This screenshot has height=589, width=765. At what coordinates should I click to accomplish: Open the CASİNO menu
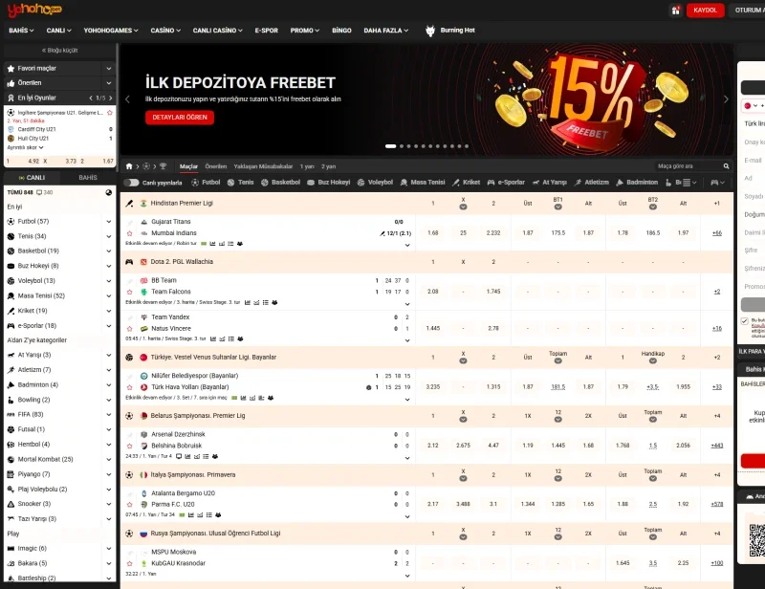click(165, 31)
